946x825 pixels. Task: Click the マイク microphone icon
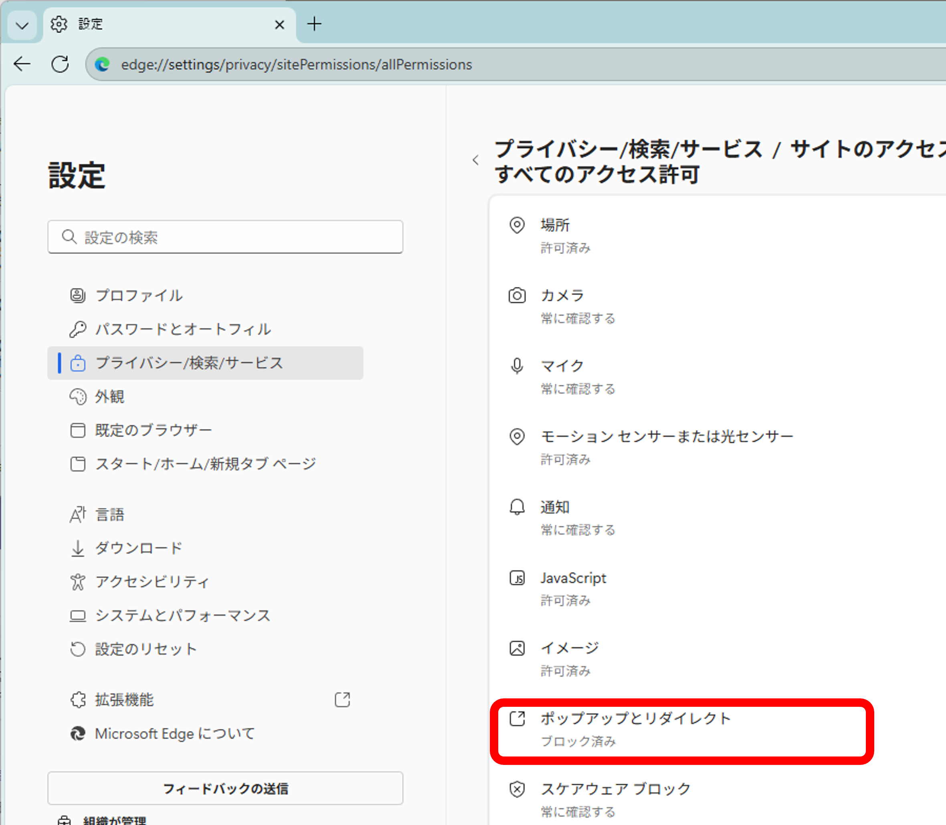point(517,366)
